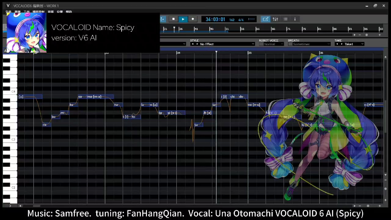The width and height of the screenshot is (391, 220).
Task: Jump to measure 71 on overview ruler
Action: (288, 29)
